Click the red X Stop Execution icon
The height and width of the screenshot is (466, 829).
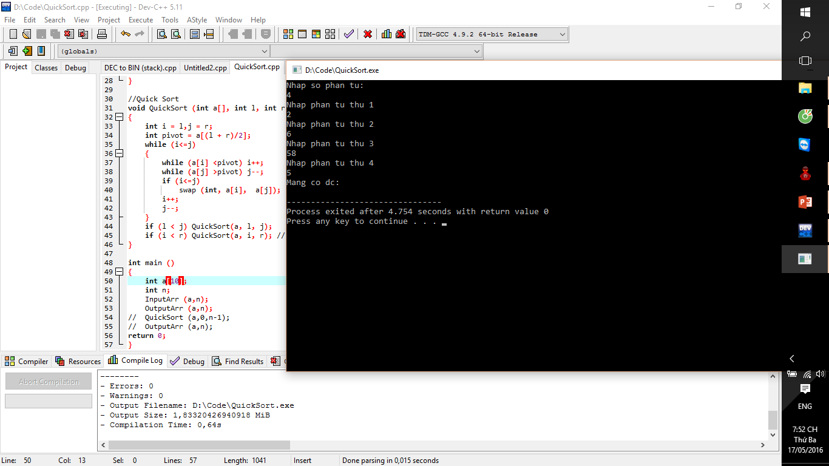point(367,34)
